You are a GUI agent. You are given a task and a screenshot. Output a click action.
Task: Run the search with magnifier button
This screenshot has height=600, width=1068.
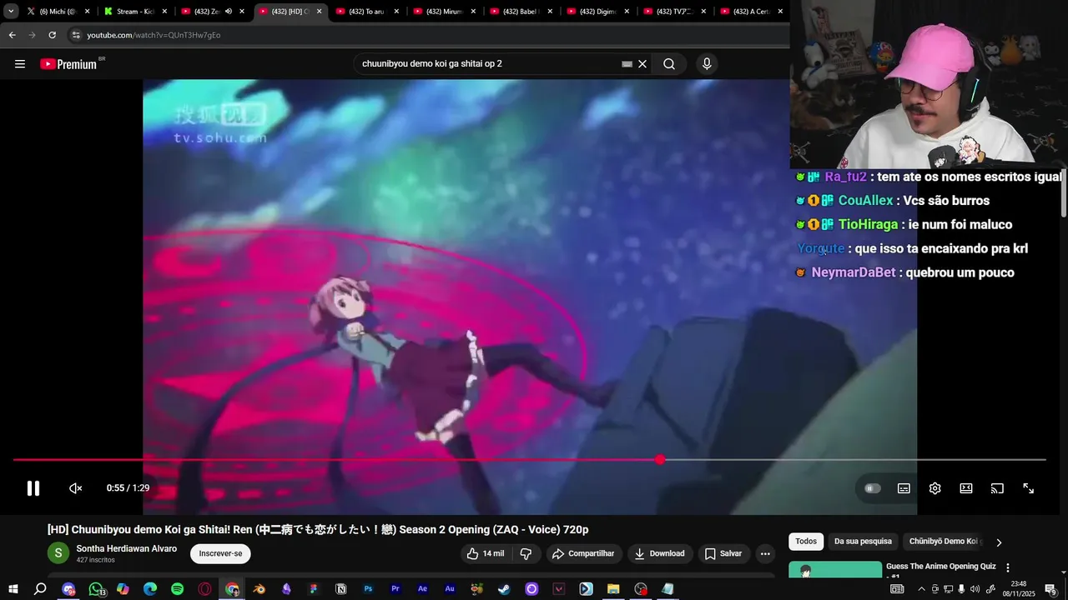669,64
